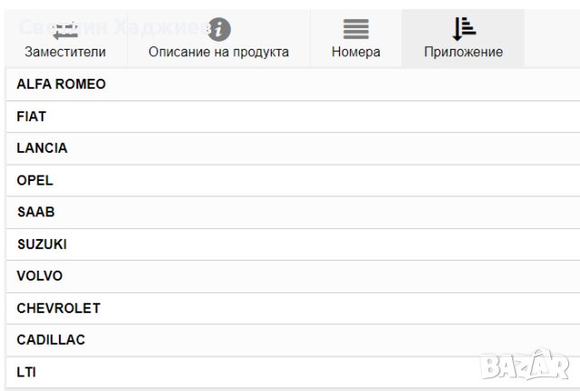Open the Заместители tab
The width and height of the screenshot is (580, 391).
65,52
